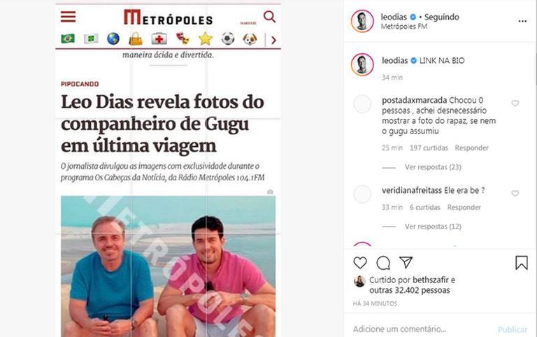Select the first aid kit category icon
This screenshot has height=337, width=537.
[159, 38]
